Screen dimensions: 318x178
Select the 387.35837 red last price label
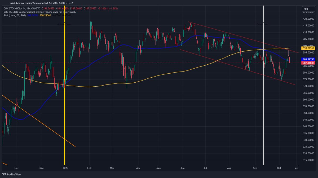point(309,63)
